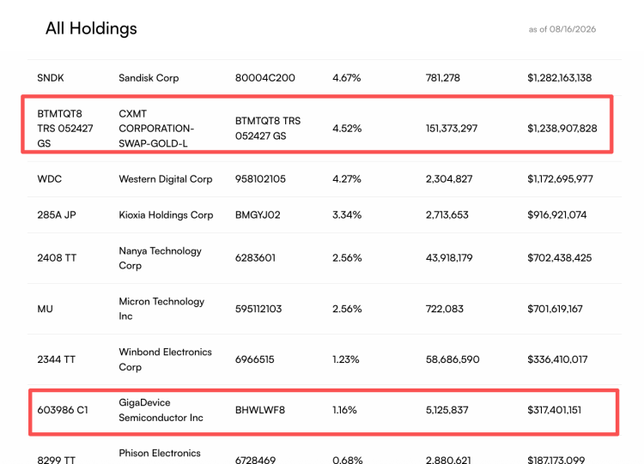Image resolution: width=644 pixels, height=464 pixels.
Task: Click identifier BHWLWF8
Action: [260, 410]
